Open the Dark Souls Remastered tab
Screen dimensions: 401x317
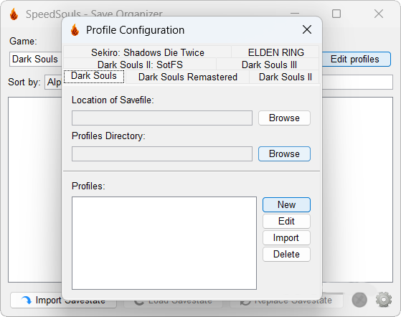click(x=187, y=77)
